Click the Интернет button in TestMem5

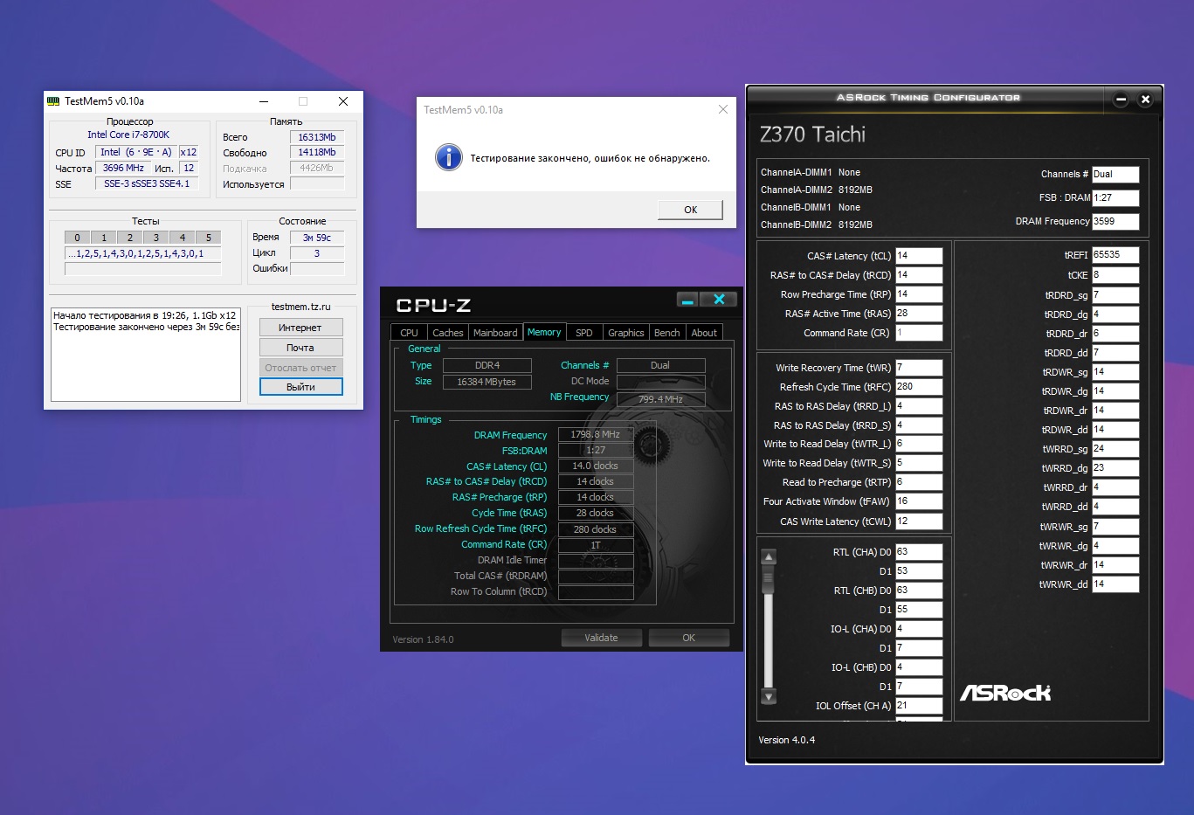click(300, 328)
